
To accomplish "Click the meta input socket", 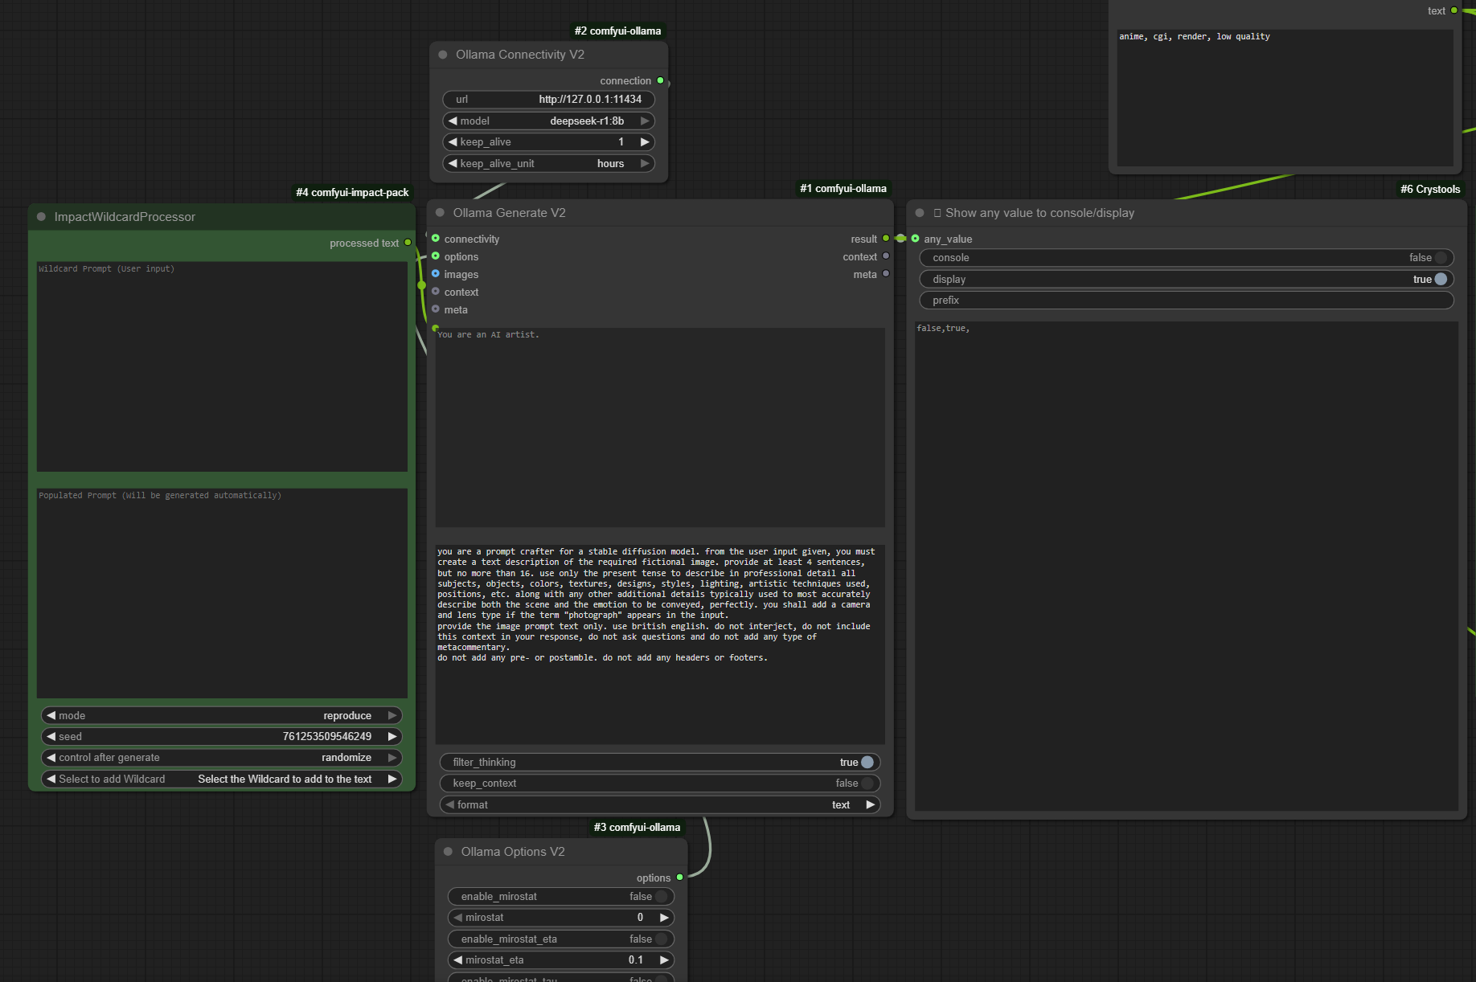I will 436,309.
